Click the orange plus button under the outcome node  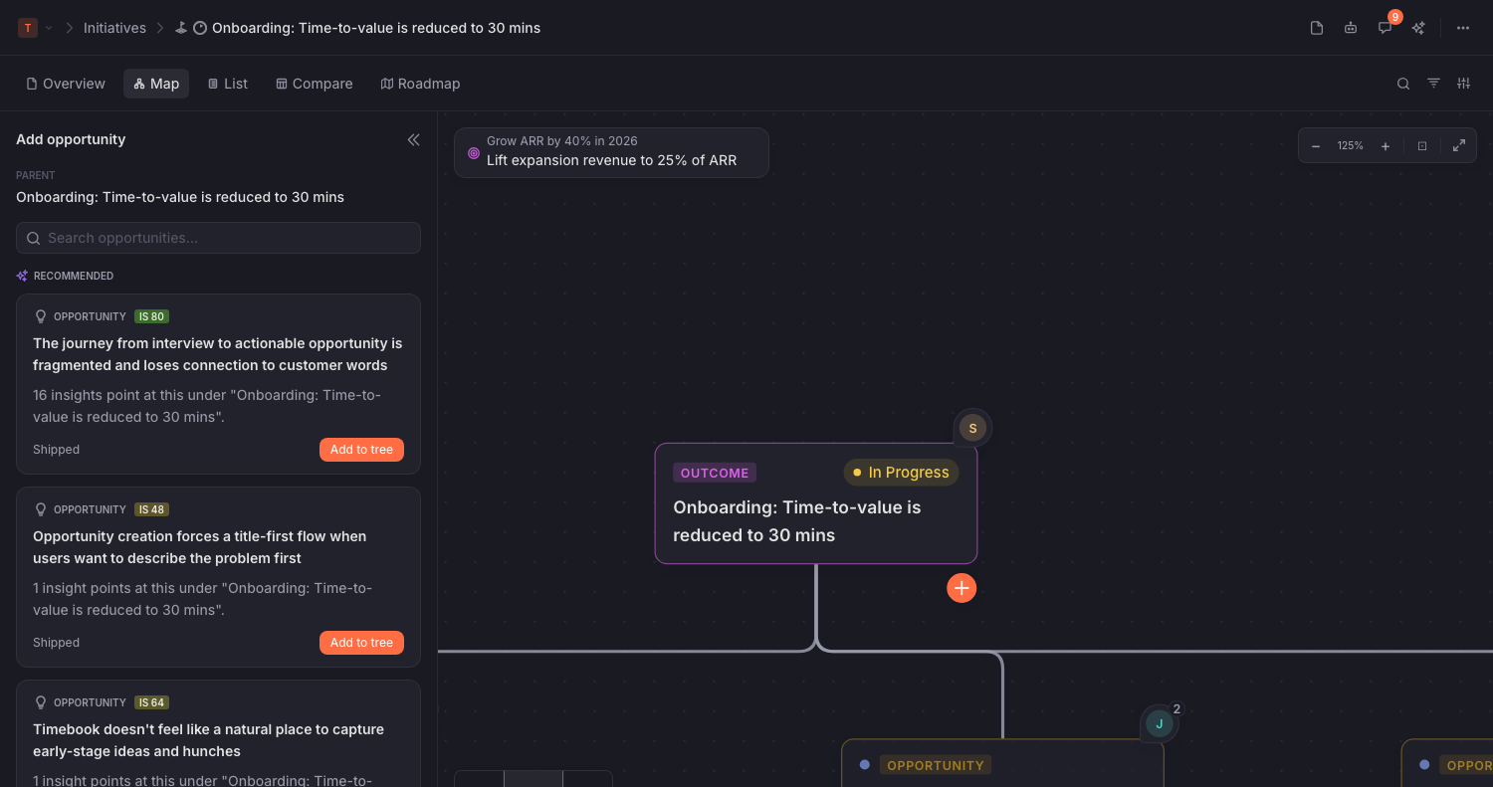(x=961, y=588)
